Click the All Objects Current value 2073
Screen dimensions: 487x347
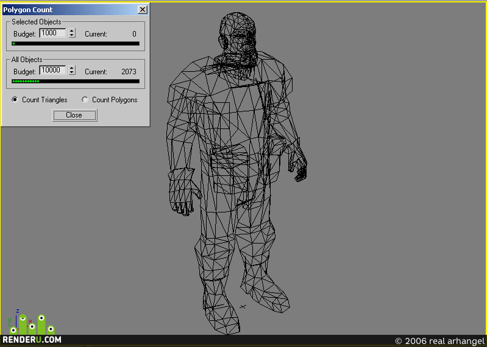[x=129, y=72]
